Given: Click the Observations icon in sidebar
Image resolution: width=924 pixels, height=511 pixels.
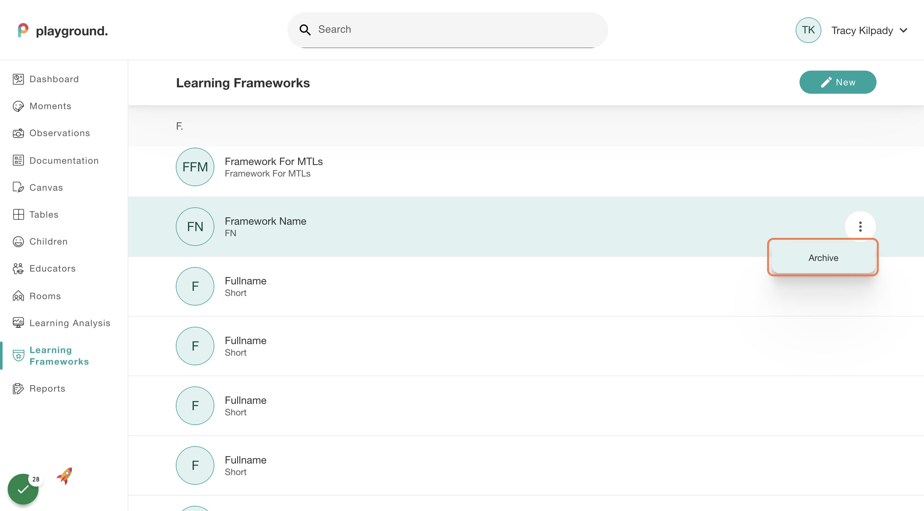Looking at the screenshot, I should 19,133.
